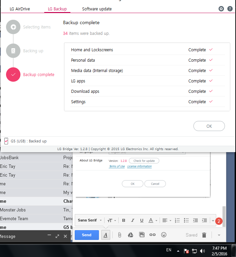The height and width of the screenshot is (257, 236).
Task: Insert files using Google Drive
Action: (x=130, y=235)
